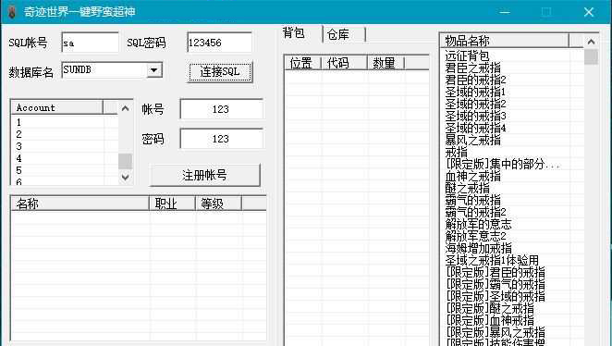Click the app icon in title bar
The image size is (612, 346).
pyautogui.click(x=12, y=12)
